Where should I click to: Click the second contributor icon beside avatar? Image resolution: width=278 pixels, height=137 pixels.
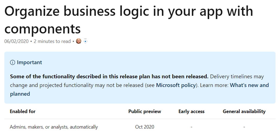coord(86,41)
